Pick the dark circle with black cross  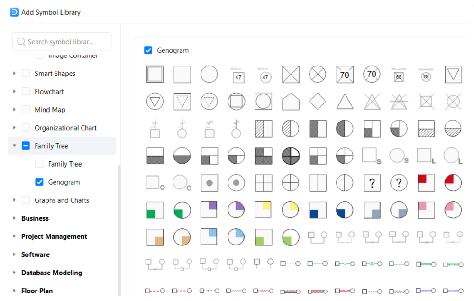click(x=291, y=156)
